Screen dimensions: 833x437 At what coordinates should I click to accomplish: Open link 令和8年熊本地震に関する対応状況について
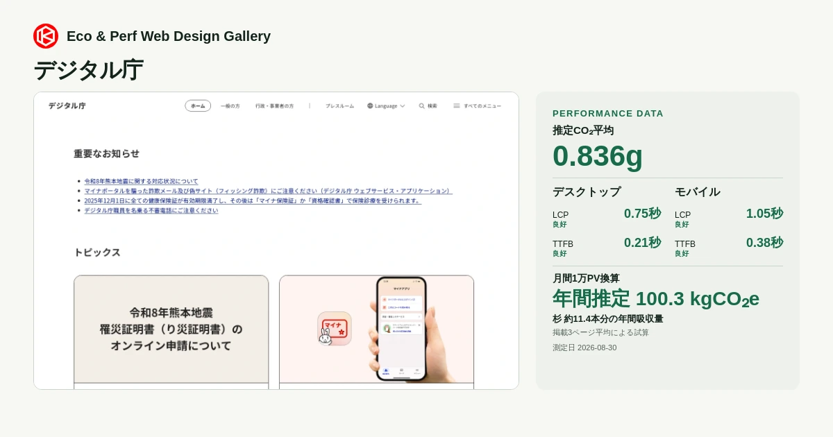click(x=142, y=181)
